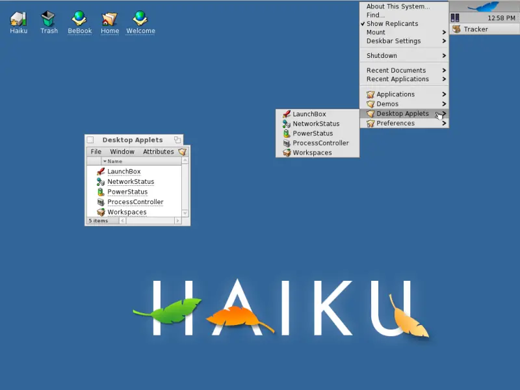The image size is (520, 390).
Task: Expand Preferences submenu arrow
Action: tap(444, 123)
